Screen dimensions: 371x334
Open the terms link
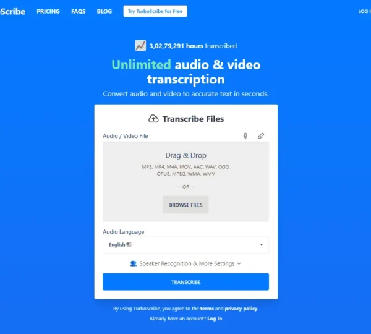tap(207, 309)
